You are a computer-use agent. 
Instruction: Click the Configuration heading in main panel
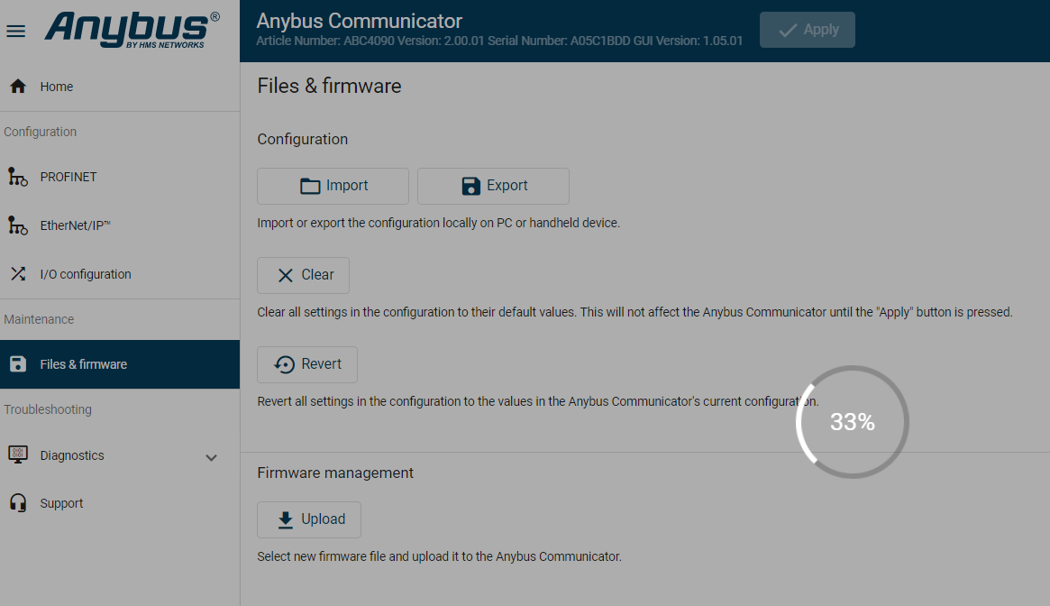pos(303,139)
